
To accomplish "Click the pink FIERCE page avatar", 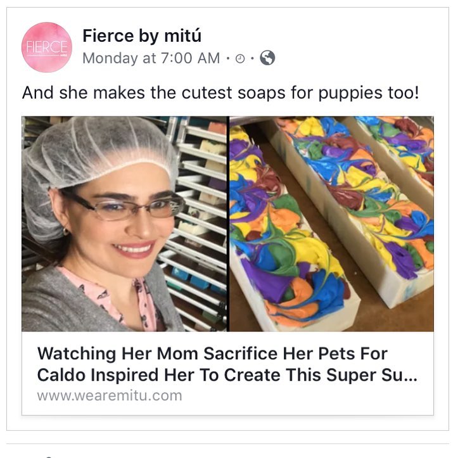I will (46, 48).
